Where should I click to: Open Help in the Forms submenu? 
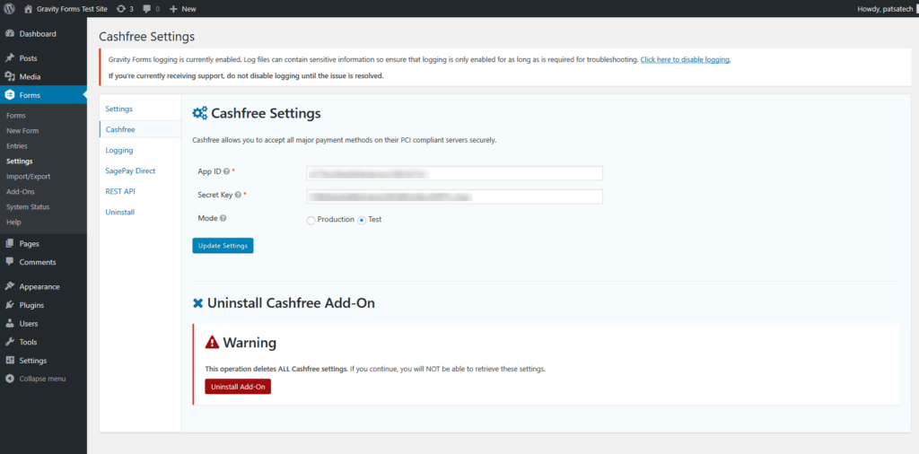pyautogui.click(x=13, y=222)
